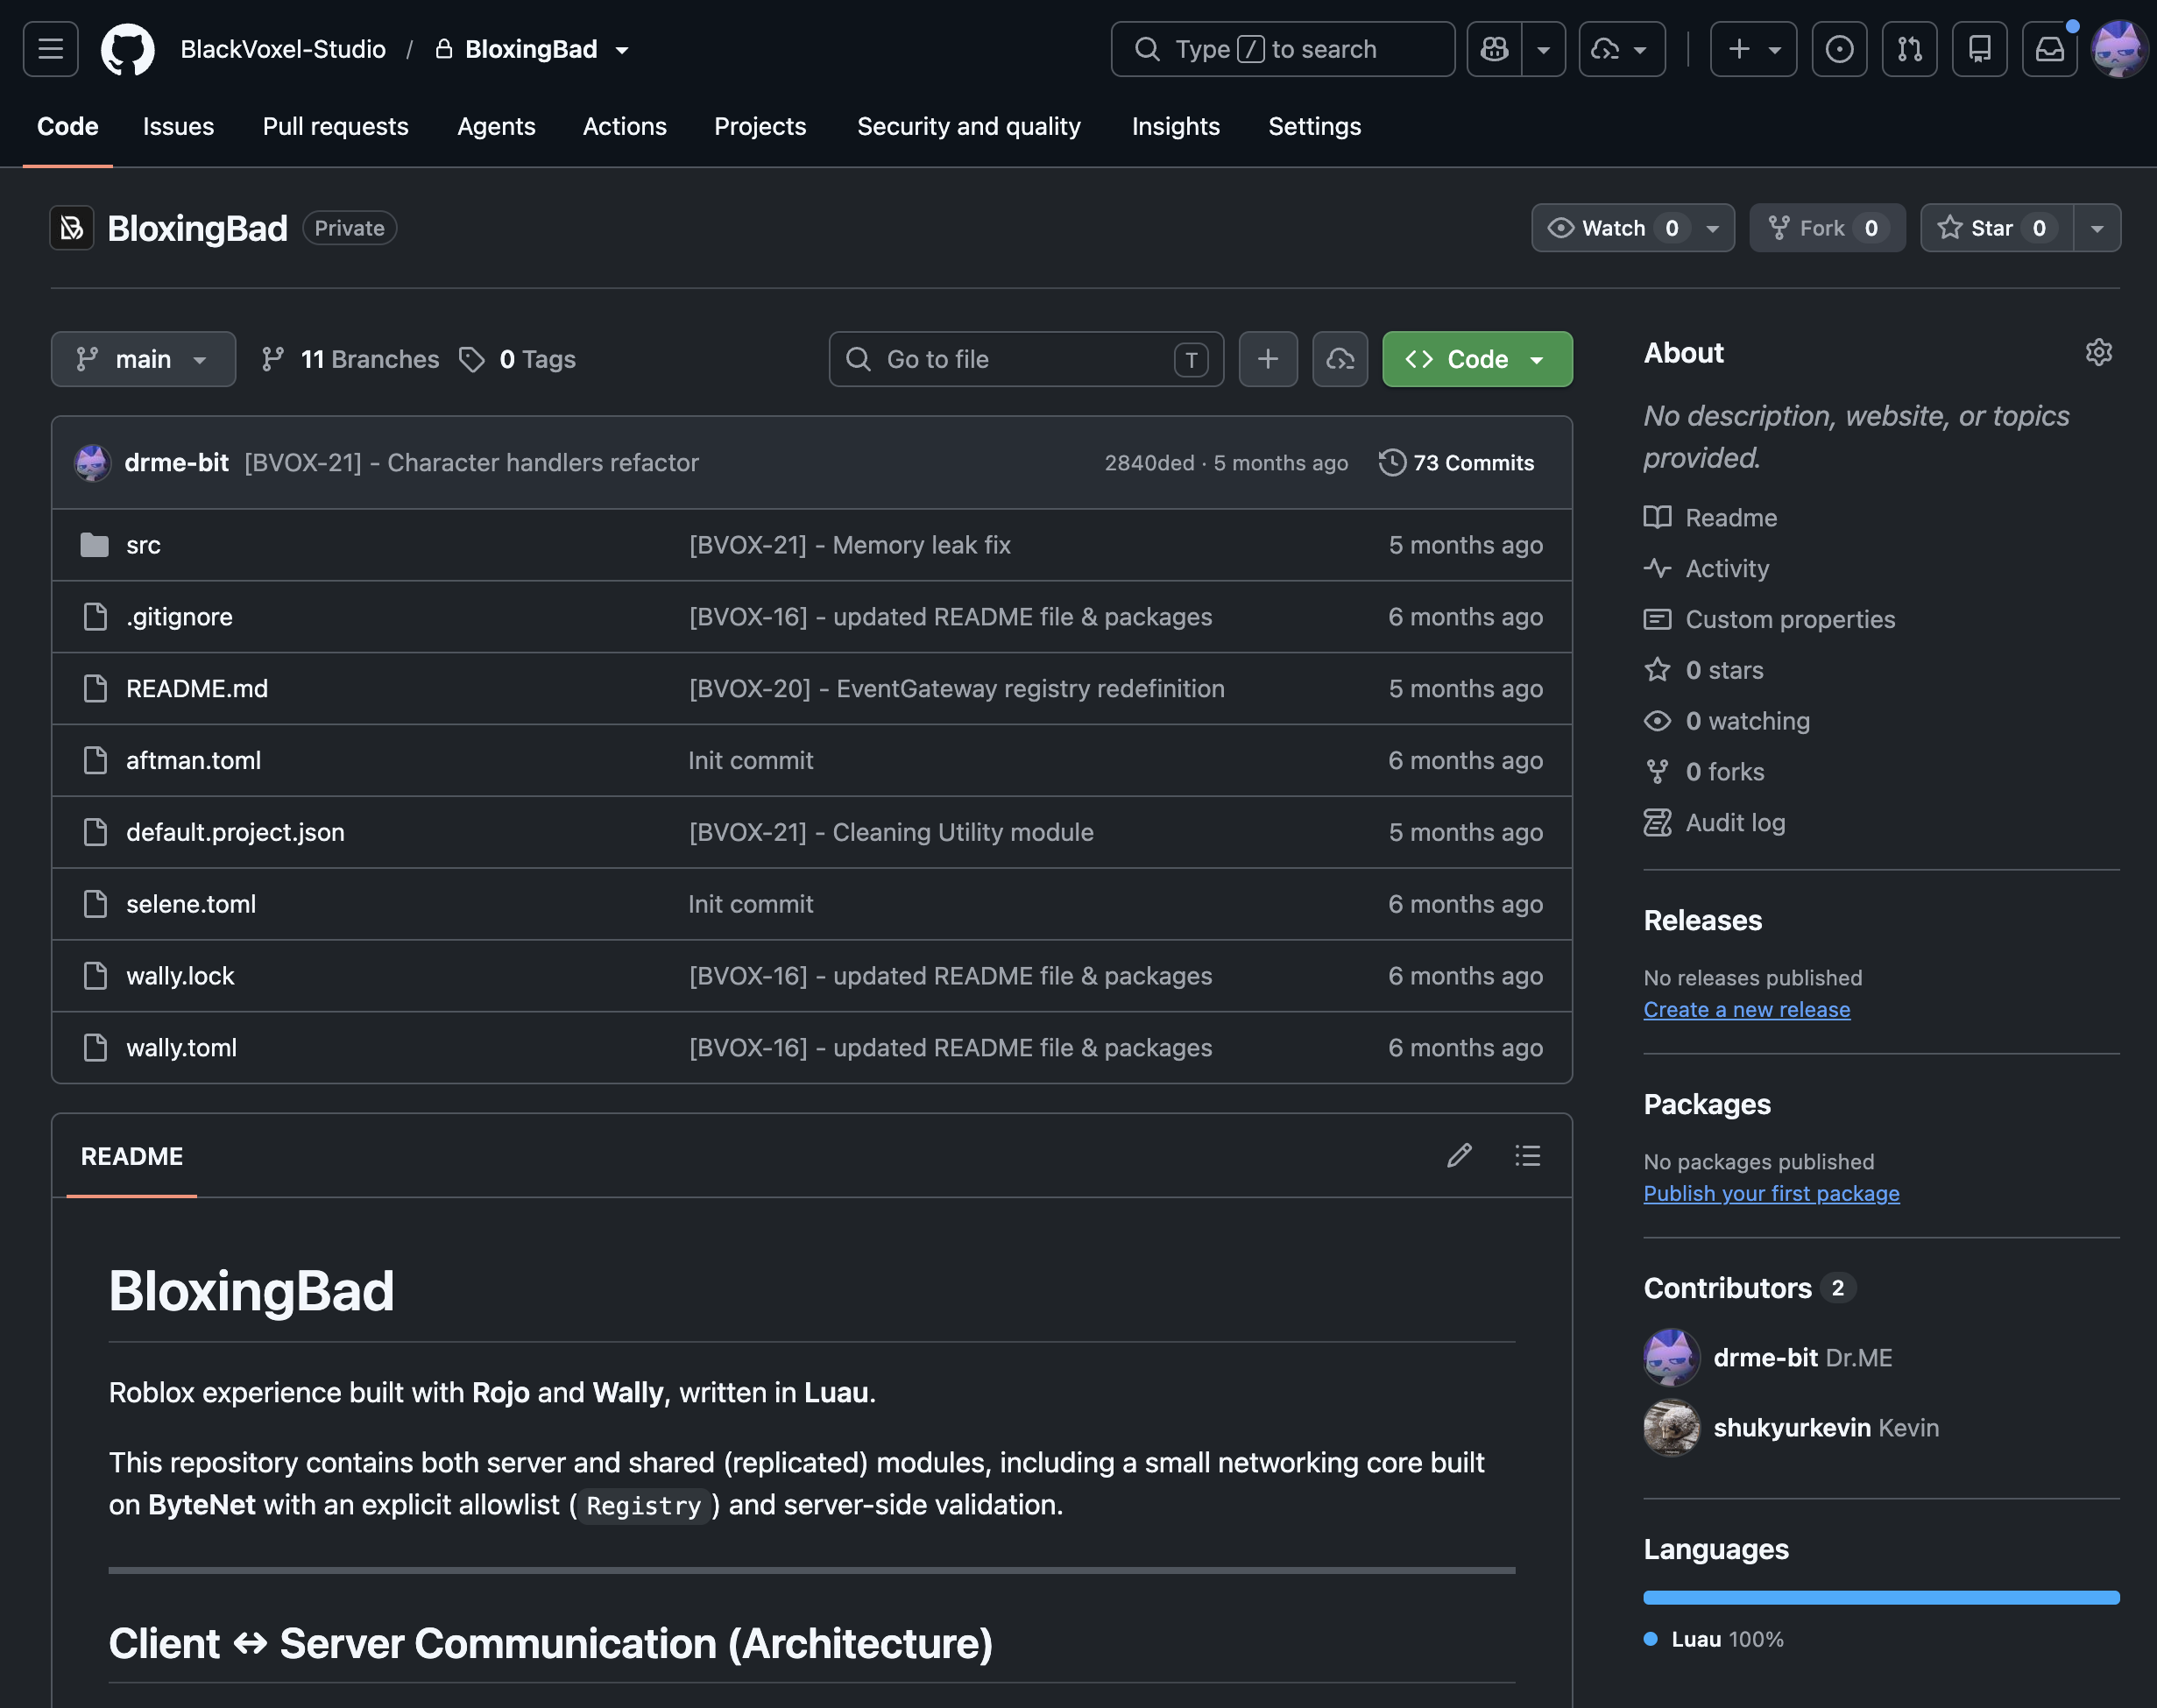
Task: Star the BloxingBad repository
Action: [1997, 228]
